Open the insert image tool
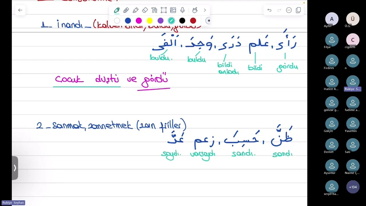366x206 pixels. pos(173,10)
